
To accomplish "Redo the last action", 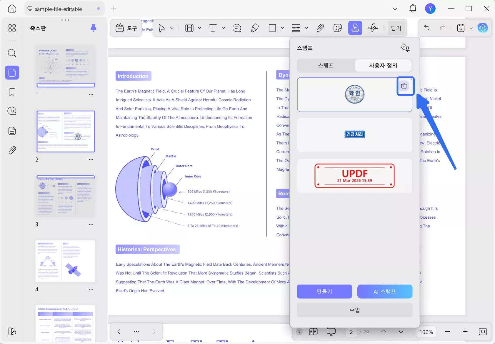I will [442, 28].
